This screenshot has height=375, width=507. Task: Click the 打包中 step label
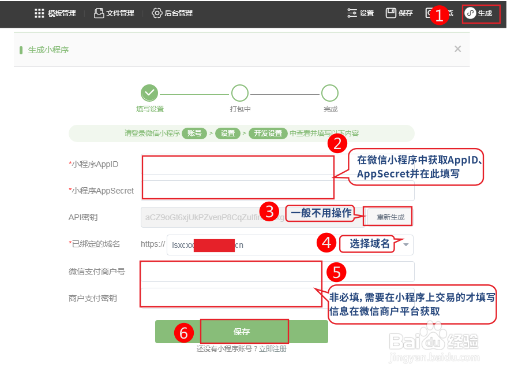241,109
